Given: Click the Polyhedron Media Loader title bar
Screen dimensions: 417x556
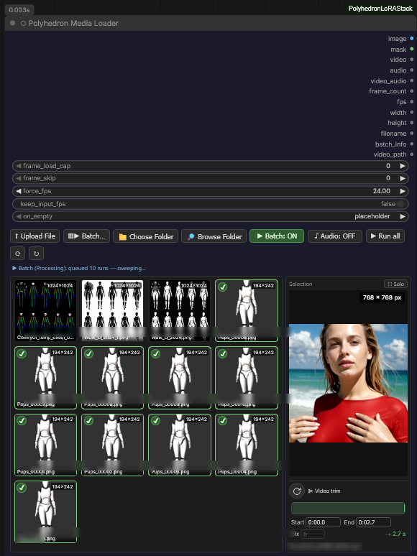Looking at the screenshot, I should pyautogui.click(x=211, y=23).
